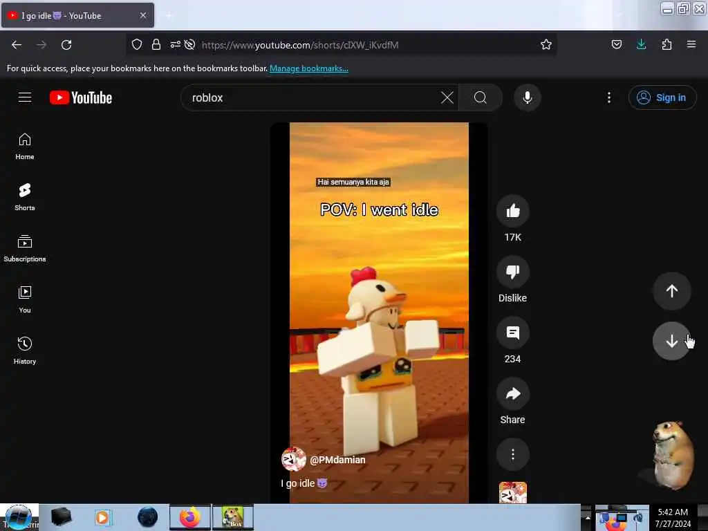Viewport: 708px width, 531px height.
Task: Reload the current page
Action: (66, 45)
